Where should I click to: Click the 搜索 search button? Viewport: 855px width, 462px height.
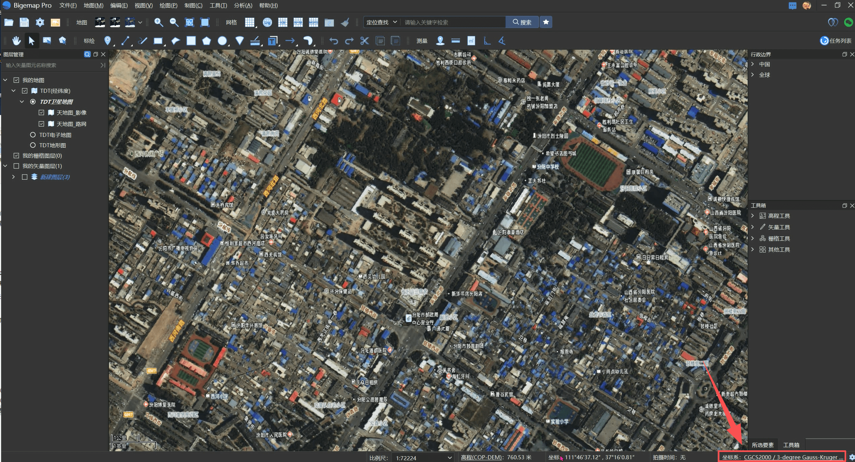(522, 22)
